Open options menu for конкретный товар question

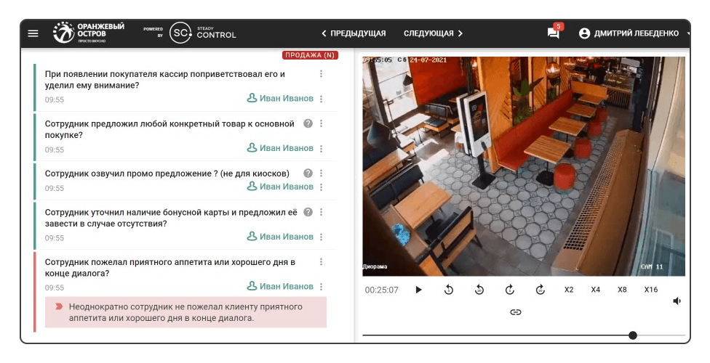coord(321,123)
